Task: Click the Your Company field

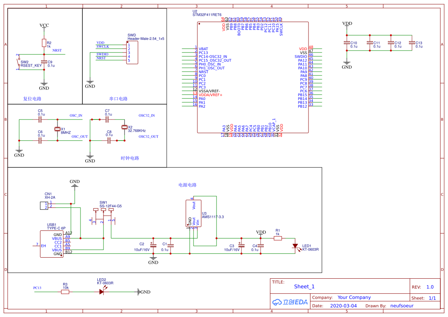Action: coord(354,297)
